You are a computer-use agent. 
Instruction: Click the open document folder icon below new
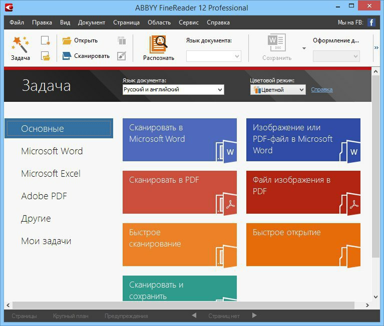45,56
